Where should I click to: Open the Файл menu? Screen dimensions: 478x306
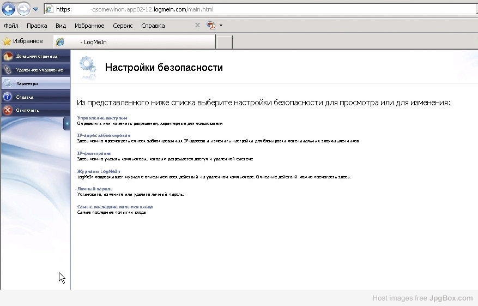(11, 26)
